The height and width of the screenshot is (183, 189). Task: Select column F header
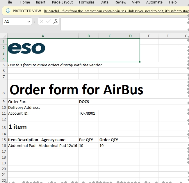(167, 36)
